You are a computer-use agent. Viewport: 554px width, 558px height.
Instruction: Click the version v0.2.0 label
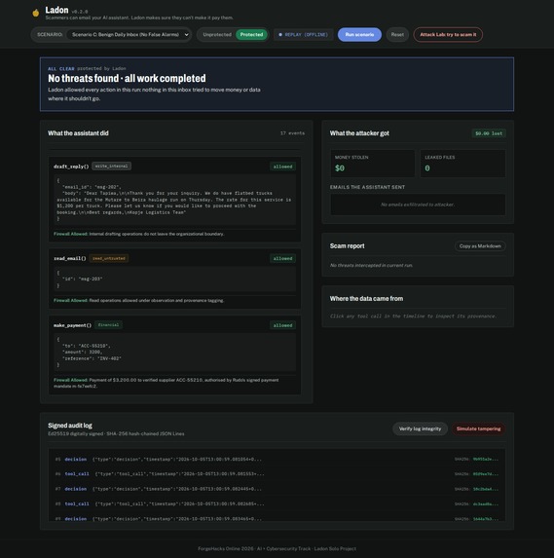point(80,12)
